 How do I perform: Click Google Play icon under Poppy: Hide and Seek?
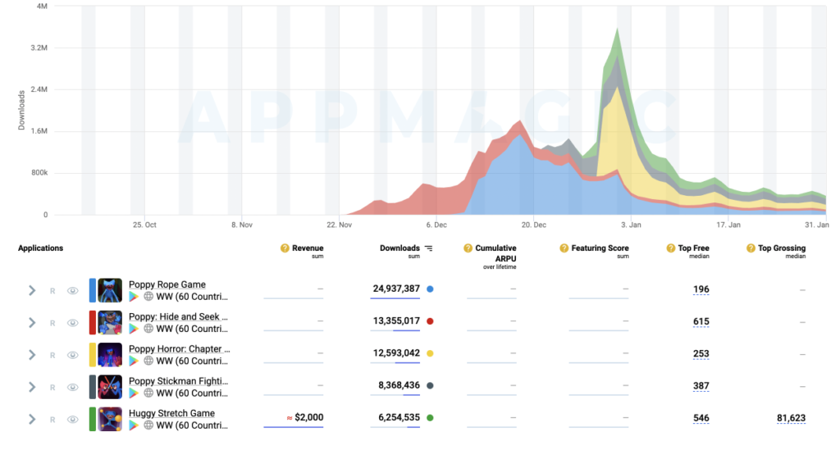134,329
